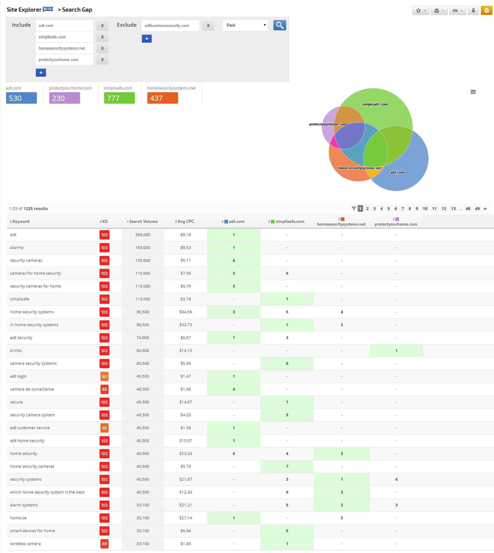Click the 368,000 search volume value
The width and height of the screenshot is (494, 553).
(x=143, y=235)
